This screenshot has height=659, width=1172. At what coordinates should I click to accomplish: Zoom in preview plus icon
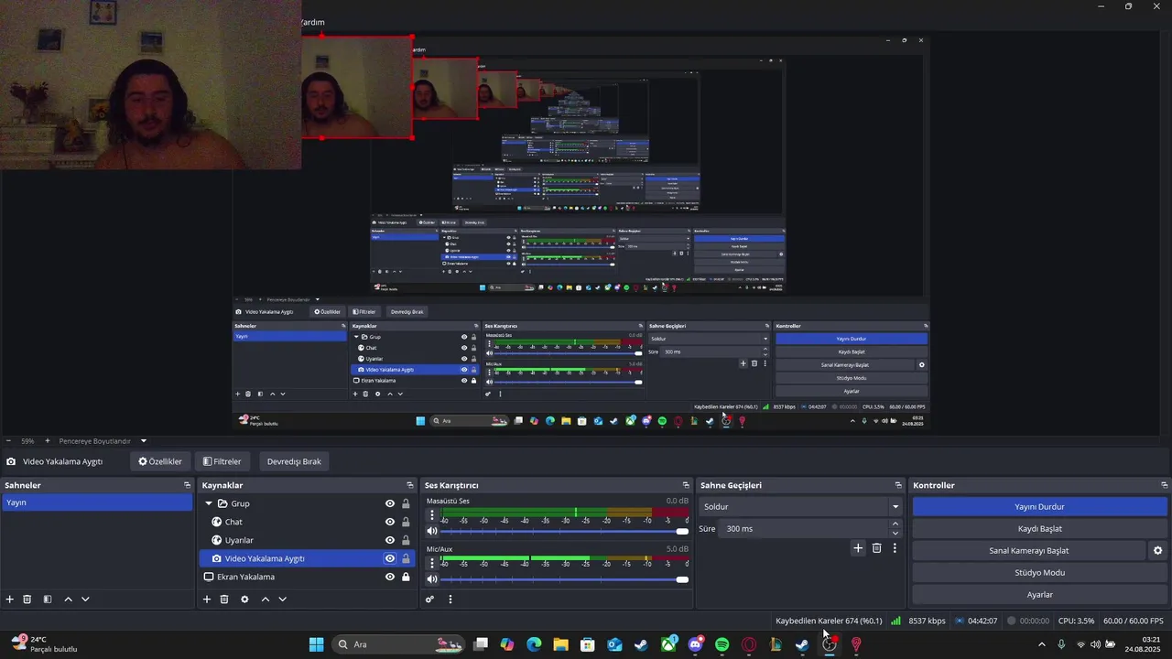(x=48, y=441)
